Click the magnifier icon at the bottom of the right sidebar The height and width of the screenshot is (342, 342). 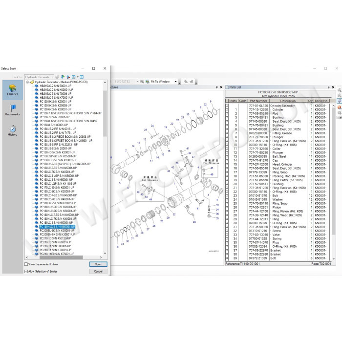coord(340,113)
